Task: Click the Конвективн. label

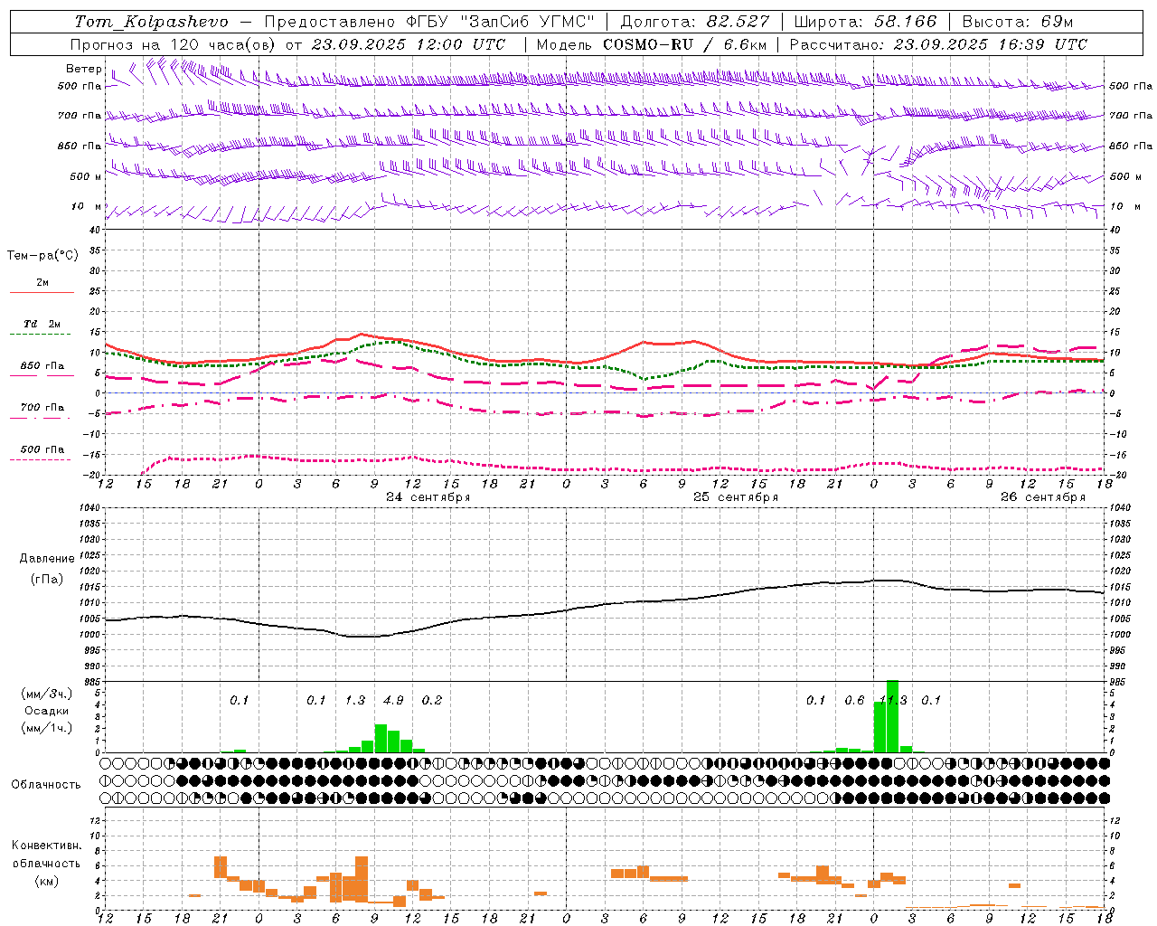Action: point(46,846)
